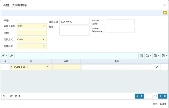
Task: Click the yellow 新 badge
Action: tap(165, 13)
